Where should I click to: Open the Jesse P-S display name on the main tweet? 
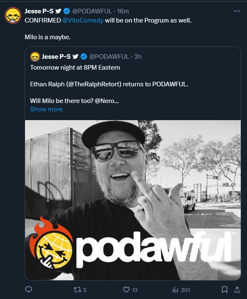click(x=39, y=11)
